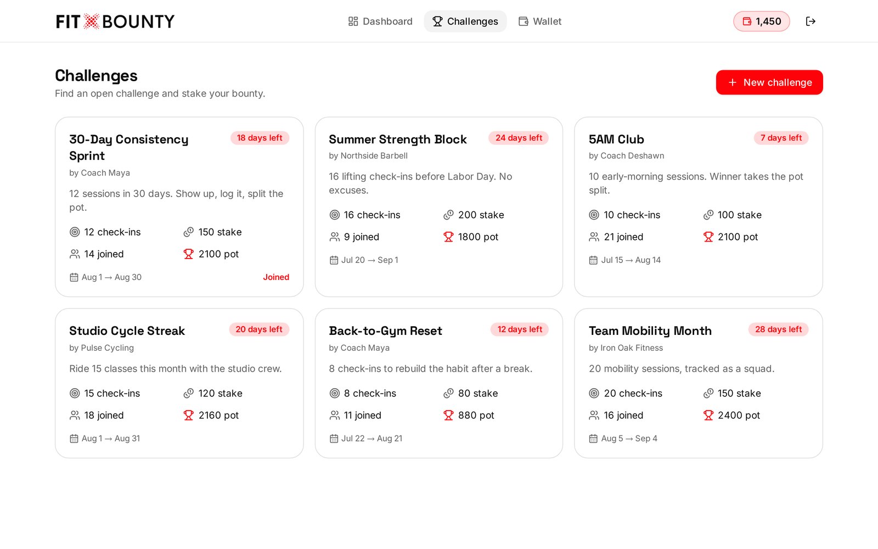Open the Back-to-Gym Reset challenge title
The image size is (878, 549).
point(385,331)
